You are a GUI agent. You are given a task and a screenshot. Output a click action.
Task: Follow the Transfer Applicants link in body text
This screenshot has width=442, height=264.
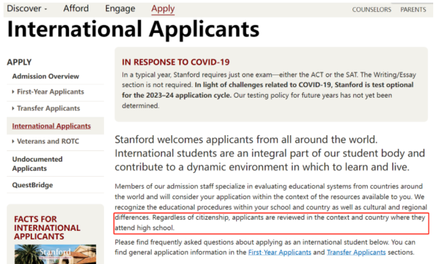[x=356, y=253]
